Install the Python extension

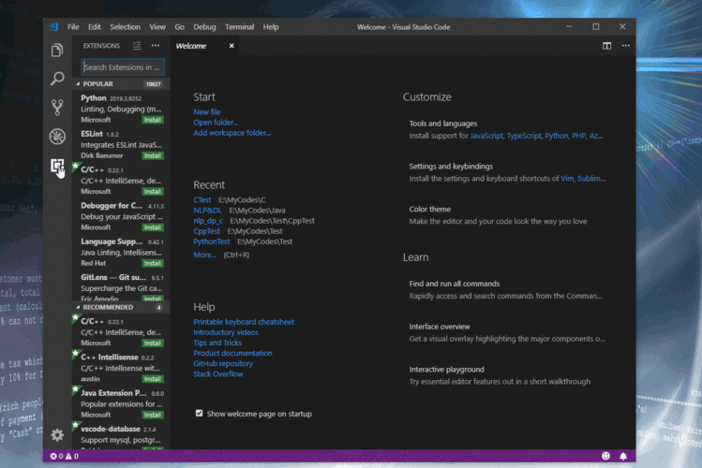click(x=153, y=120)
